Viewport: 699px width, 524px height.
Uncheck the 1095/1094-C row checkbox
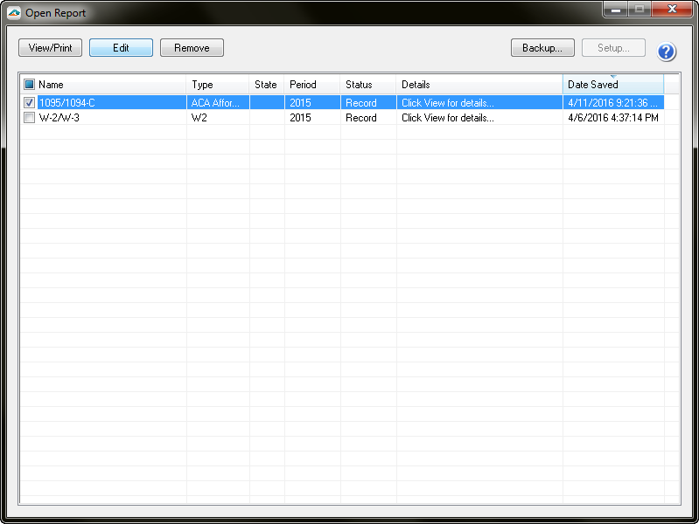(30, 103)
